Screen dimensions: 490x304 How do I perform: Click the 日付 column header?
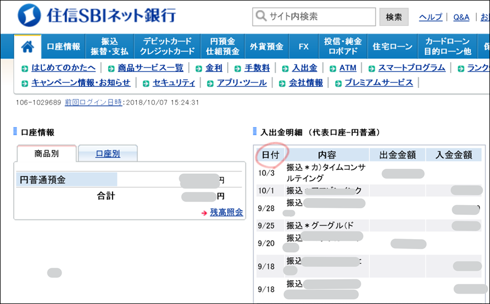pyautogui.click(x=270, y=155)
